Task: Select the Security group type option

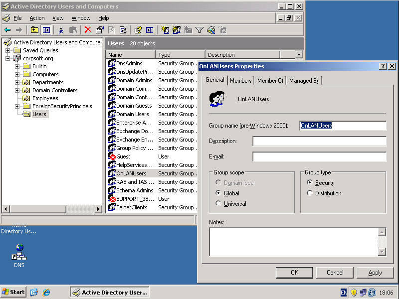Action: point(310,183)
